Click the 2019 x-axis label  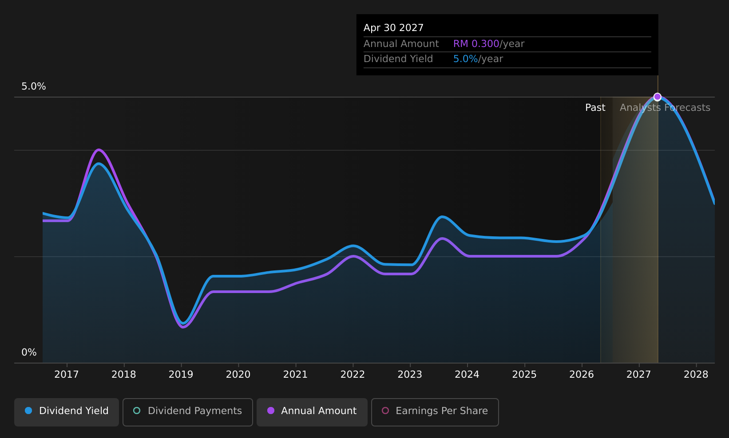(x=181, y=375)
